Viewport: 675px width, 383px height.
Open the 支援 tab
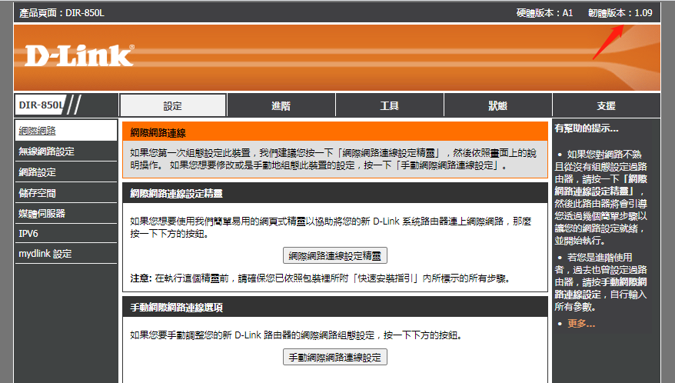click(606, 105)
